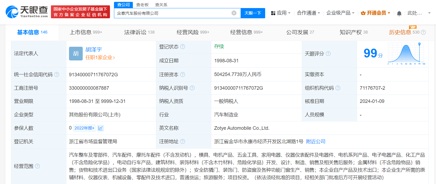Click the VIP crown icon

coord(363,13)
